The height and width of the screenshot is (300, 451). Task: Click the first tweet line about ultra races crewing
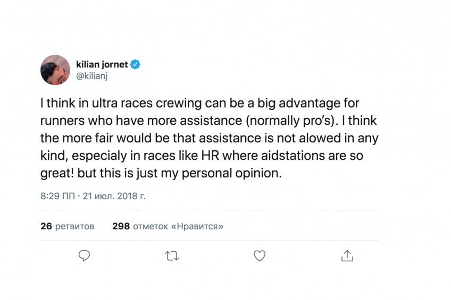point(199,104)
